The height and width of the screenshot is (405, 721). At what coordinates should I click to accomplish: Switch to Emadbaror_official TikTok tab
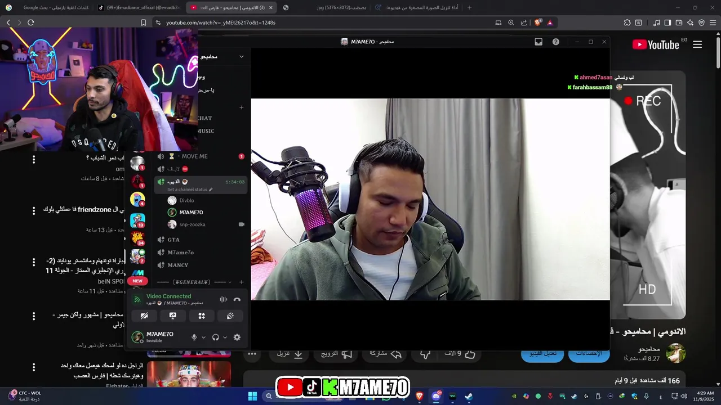tap(139, 7)
